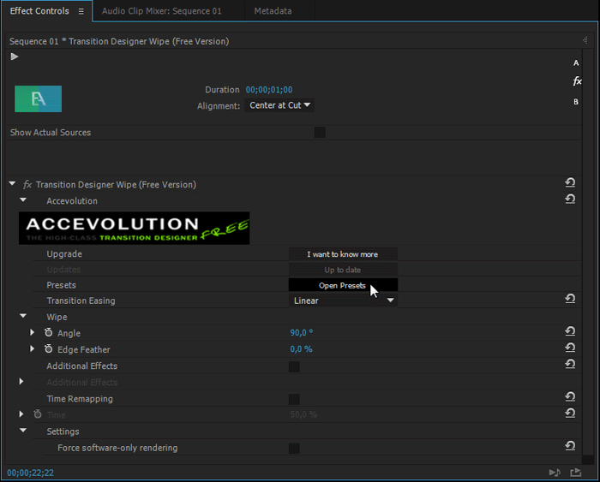This screenshot has width=600, height=482.
Task: Click the Presets label
Action: tap(61, 285)
